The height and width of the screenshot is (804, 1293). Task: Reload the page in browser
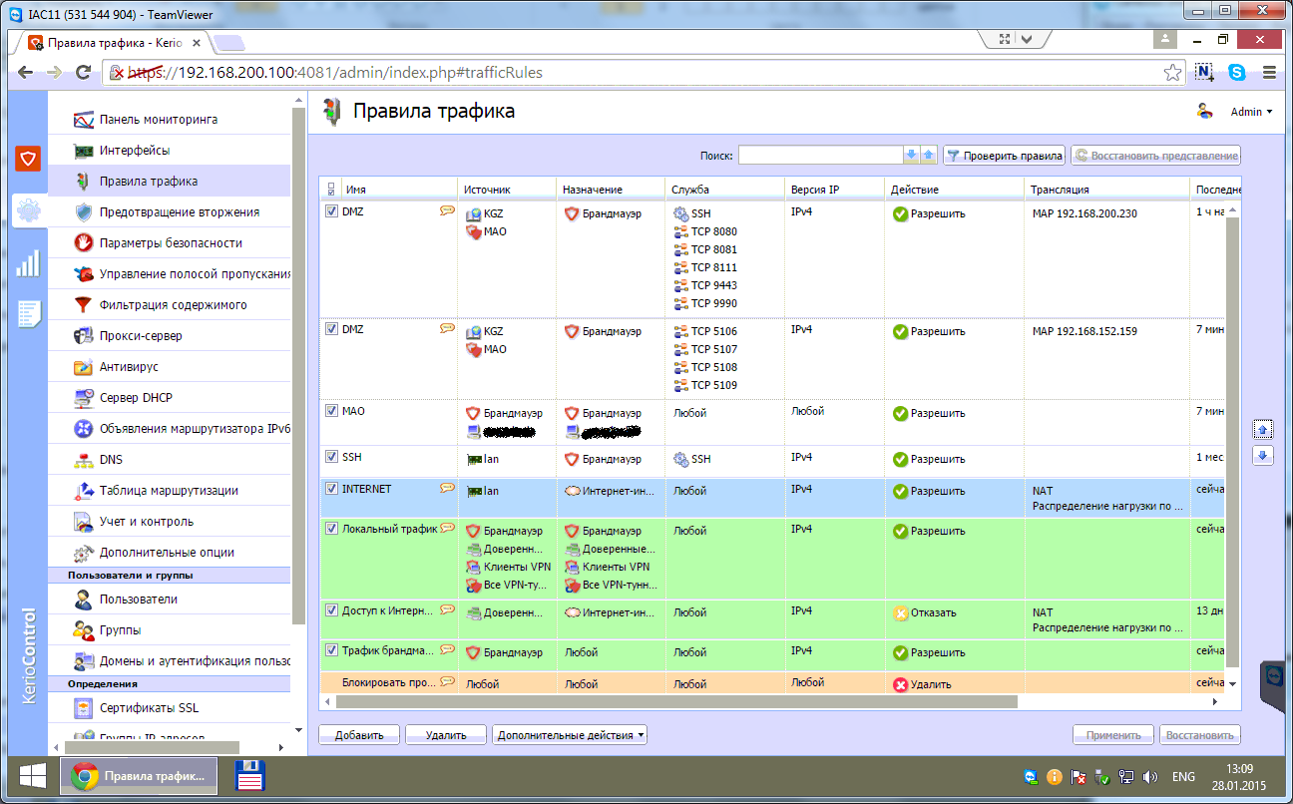click(84, 73)
